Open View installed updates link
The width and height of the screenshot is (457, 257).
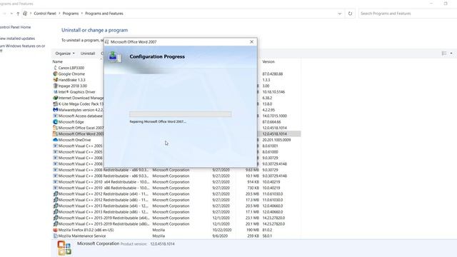tap(17, 39)
